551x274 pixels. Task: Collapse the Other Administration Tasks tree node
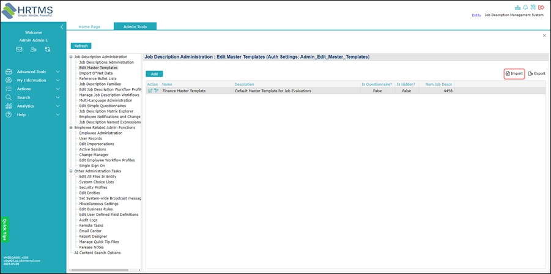tap(72, 171)
